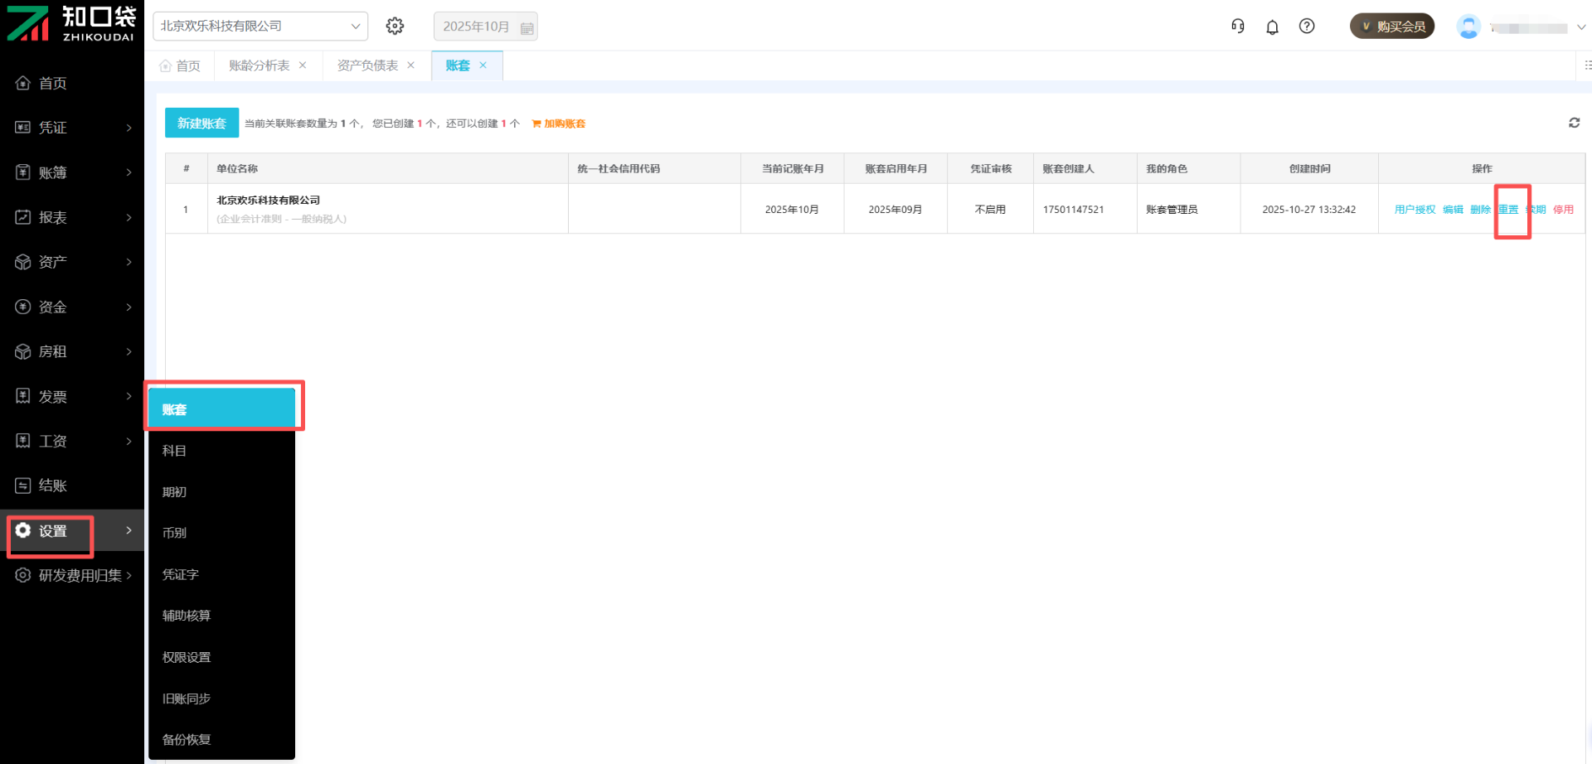Click the 加购账套 link
This screenshot has width=1592, height=764.
(559, 123)
